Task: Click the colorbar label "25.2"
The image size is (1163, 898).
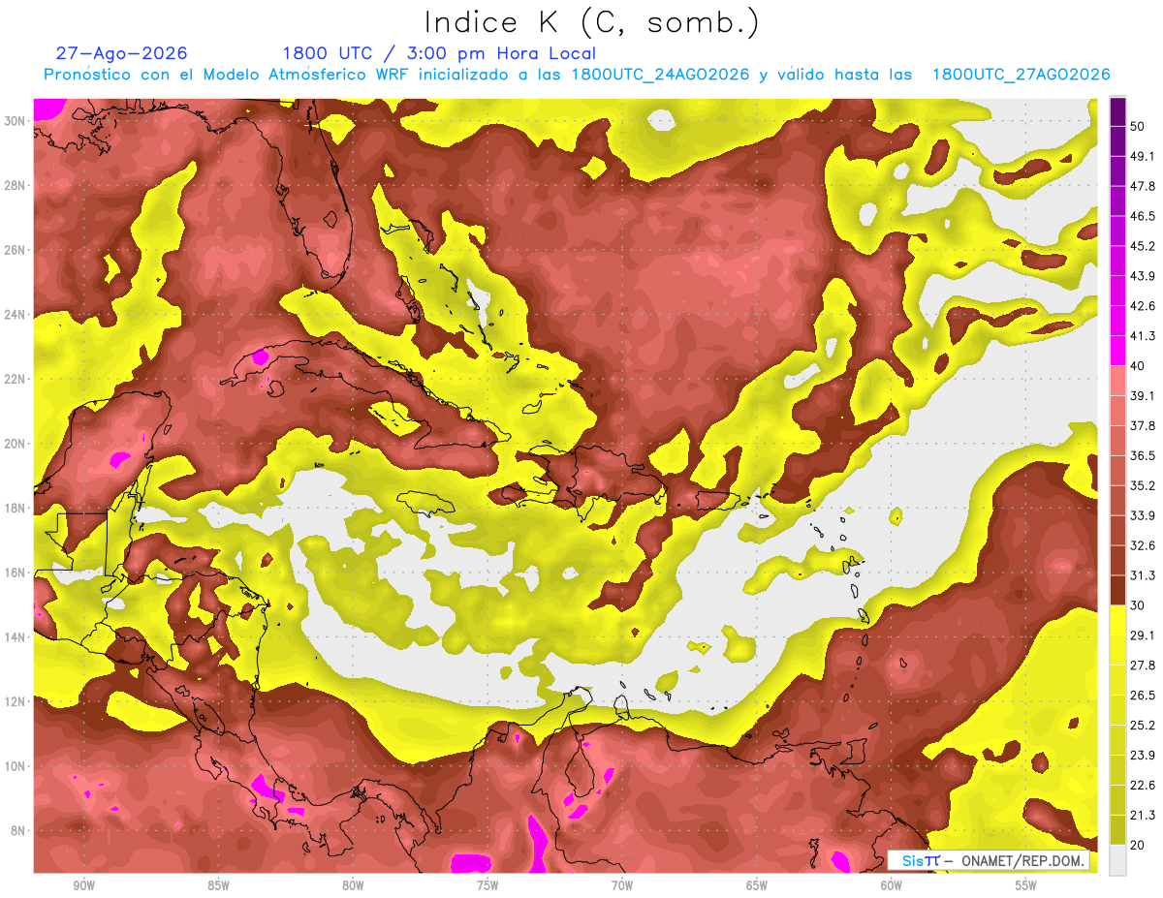Action: point(1144,725)
